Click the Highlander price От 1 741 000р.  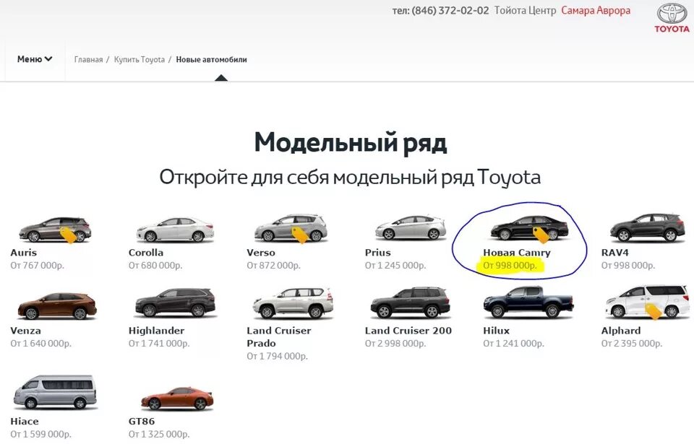click(x=159, y=343)
